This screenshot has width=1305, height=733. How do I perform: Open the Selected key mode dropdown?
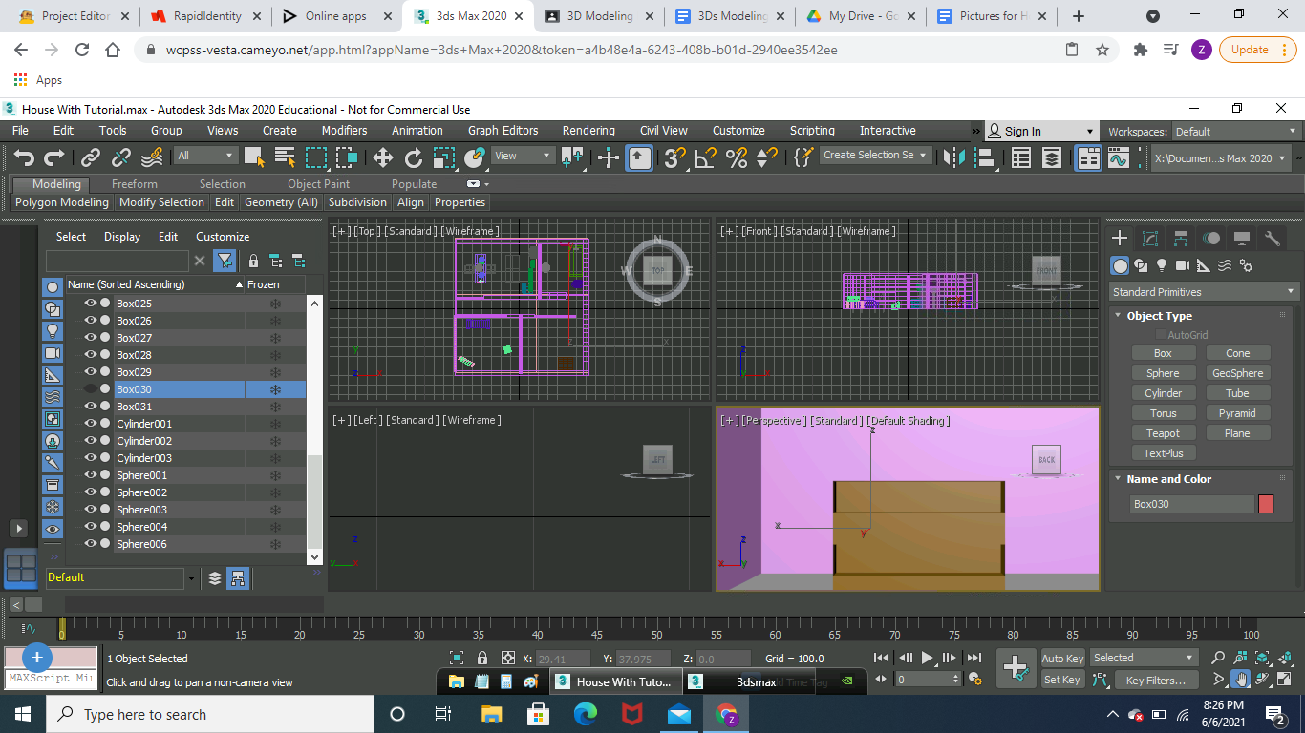(x=1144, y=658)
